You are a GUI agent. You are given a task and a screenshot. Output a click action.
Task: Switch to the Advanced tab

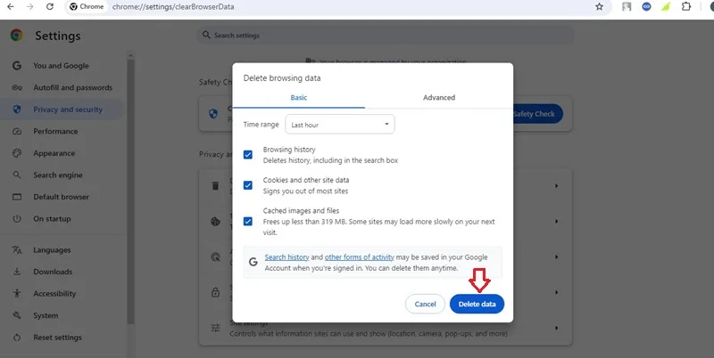[x=439, y=98]
